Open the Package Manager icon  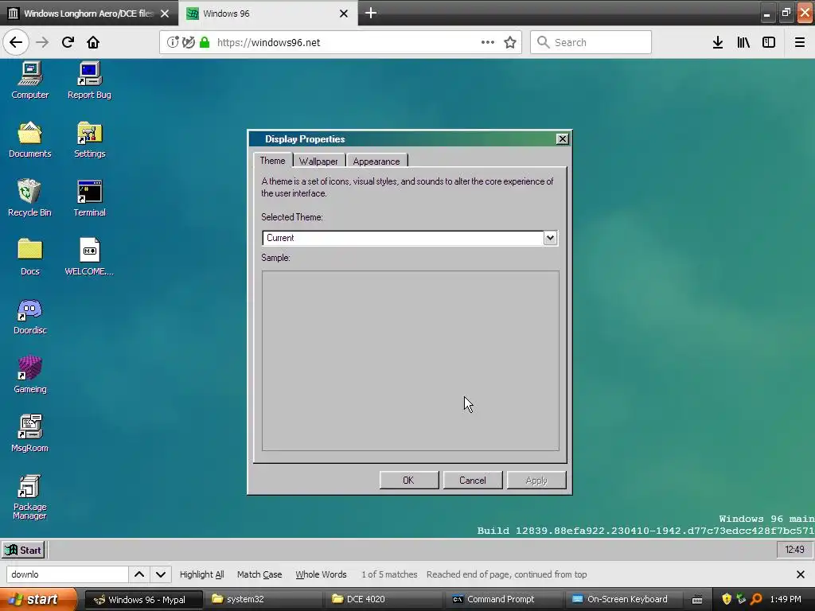[29, 496]
